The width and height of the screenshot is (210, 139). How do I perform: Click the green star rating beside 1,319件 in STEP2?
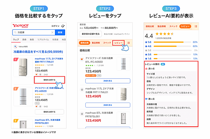coord(90,65)
